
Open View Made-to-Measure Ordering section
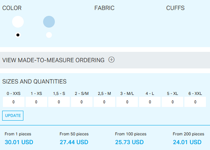click(x=53, y=60)
